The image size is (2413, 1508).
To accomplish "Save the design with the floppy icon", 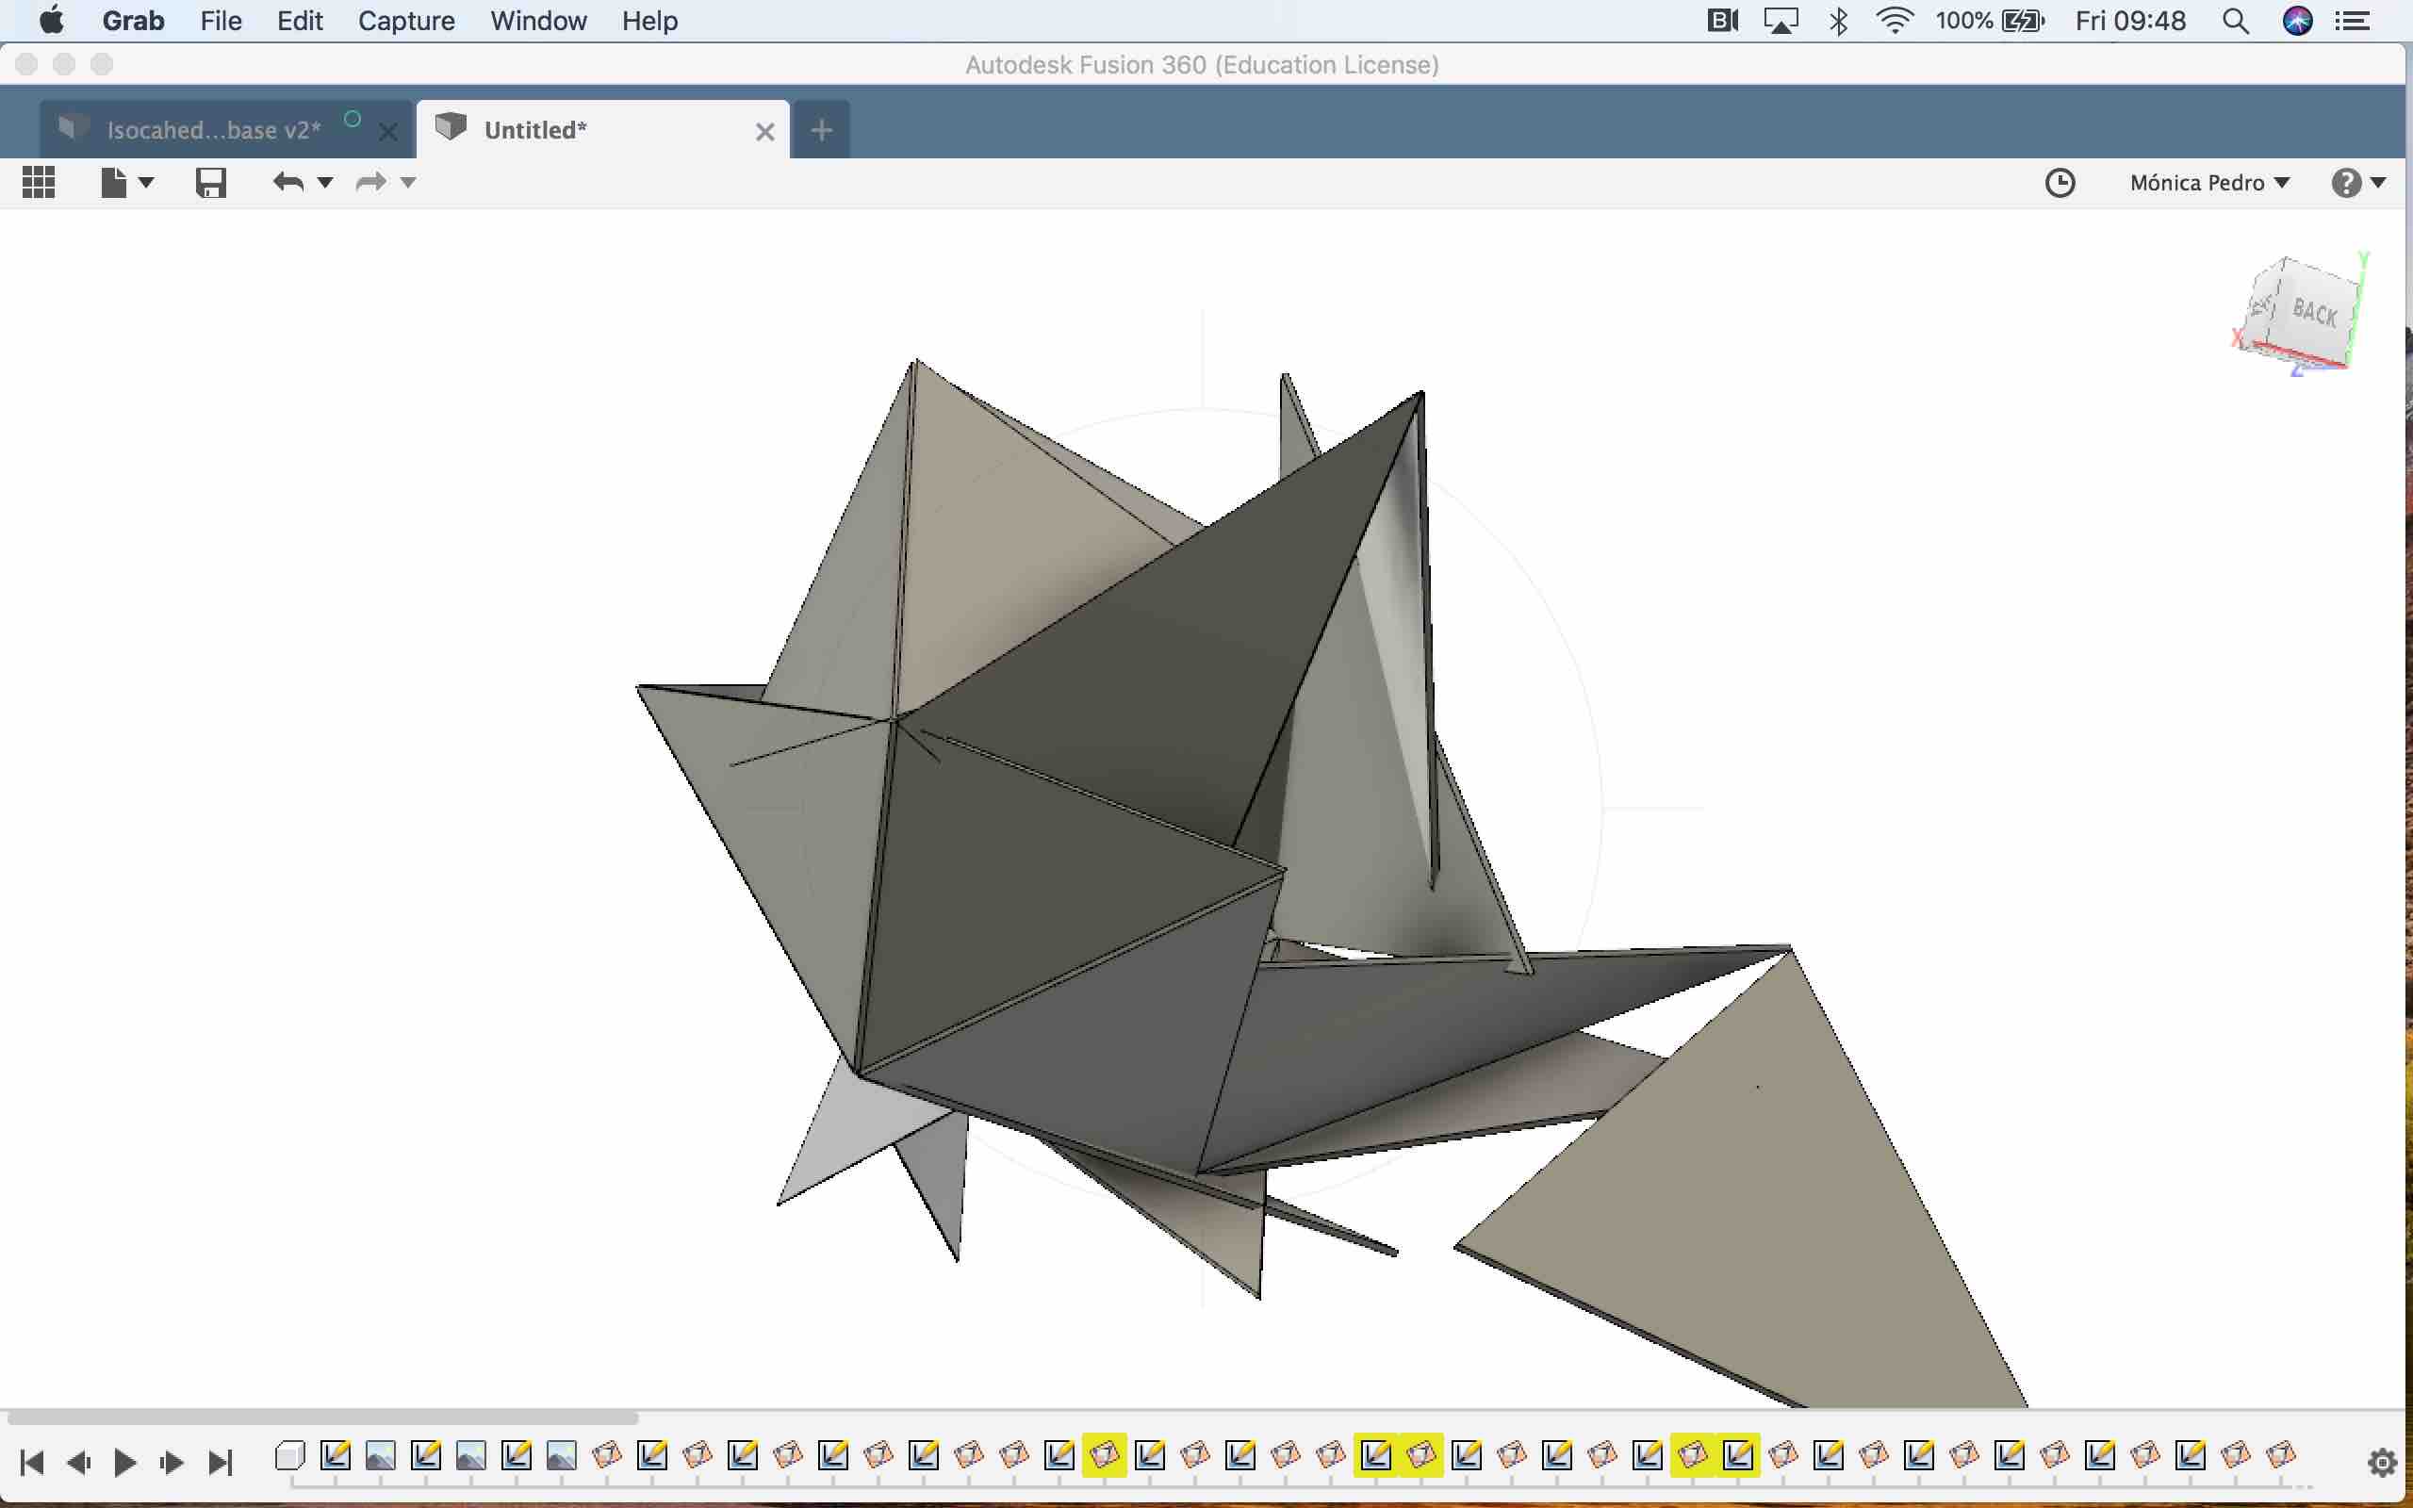I will point(210,183).
